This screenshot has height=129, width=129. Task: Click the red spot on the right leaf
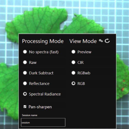[123, 89]
